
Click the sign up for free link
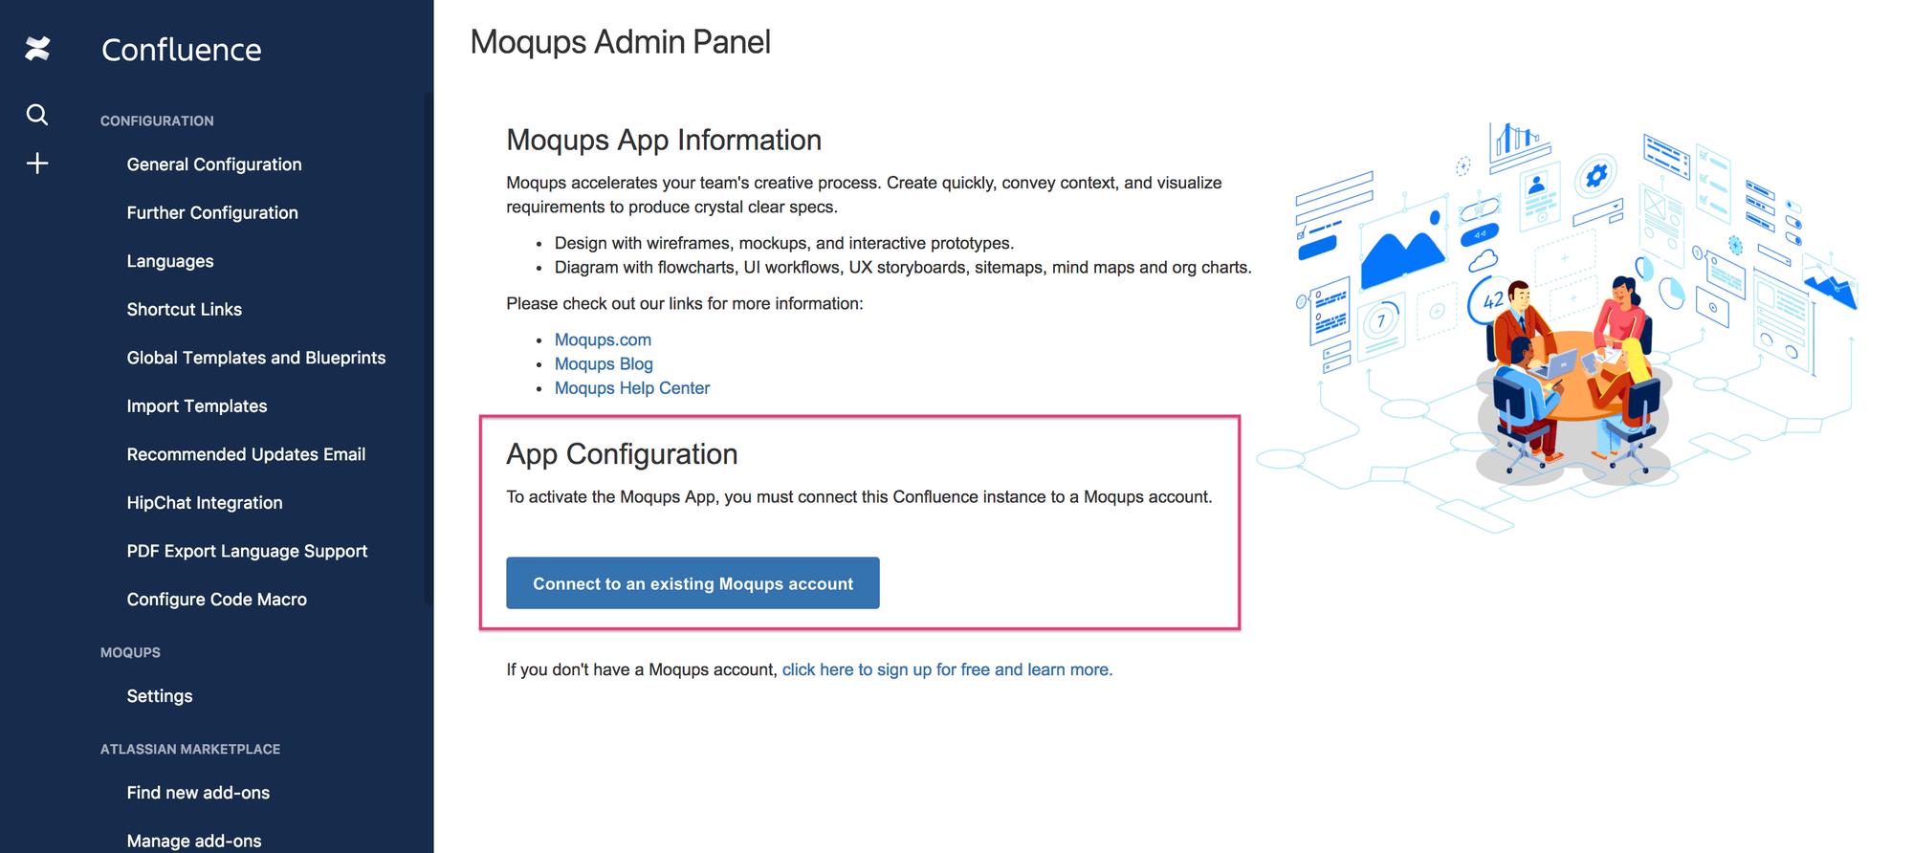point(947,669)
